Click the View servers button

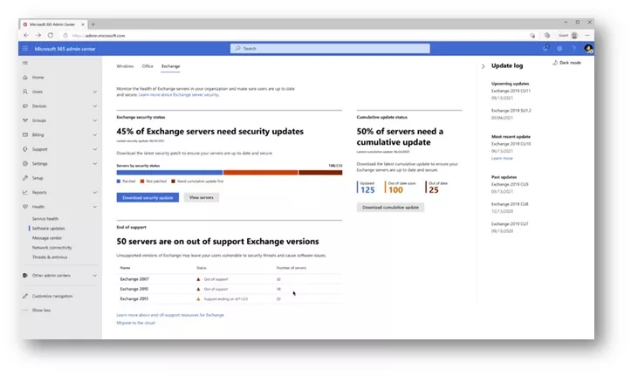tap(202, 197)
